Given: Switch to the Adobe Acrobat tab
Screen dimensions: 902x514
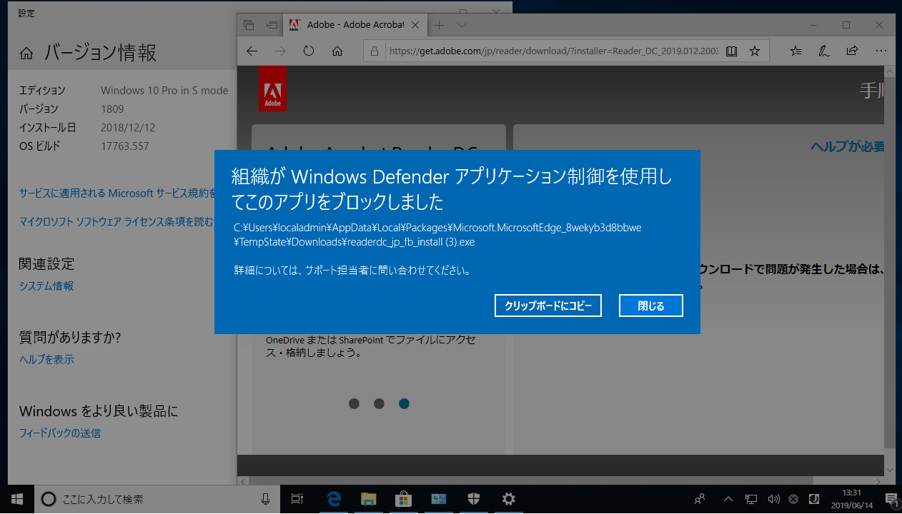Looking at the screenshot, I should click(350, 24).
